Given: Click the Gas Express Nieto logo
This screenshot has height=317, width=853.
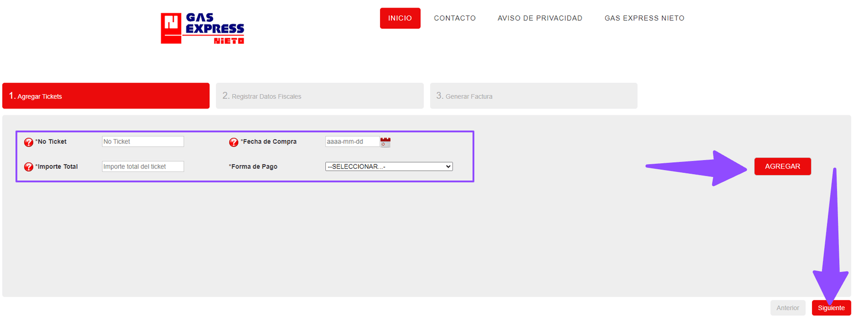Looking at the screenshot, I should (203, 28).
